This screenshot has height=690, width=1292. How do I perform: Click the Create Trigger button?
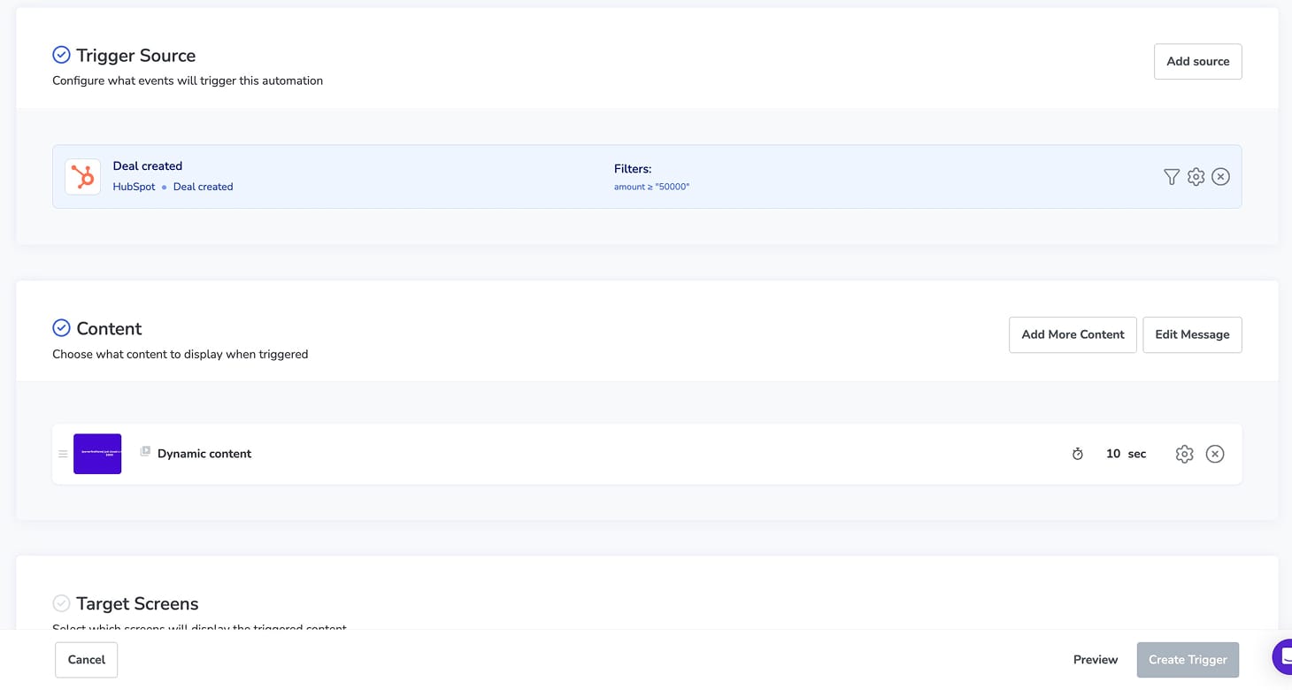(1187, 660)
